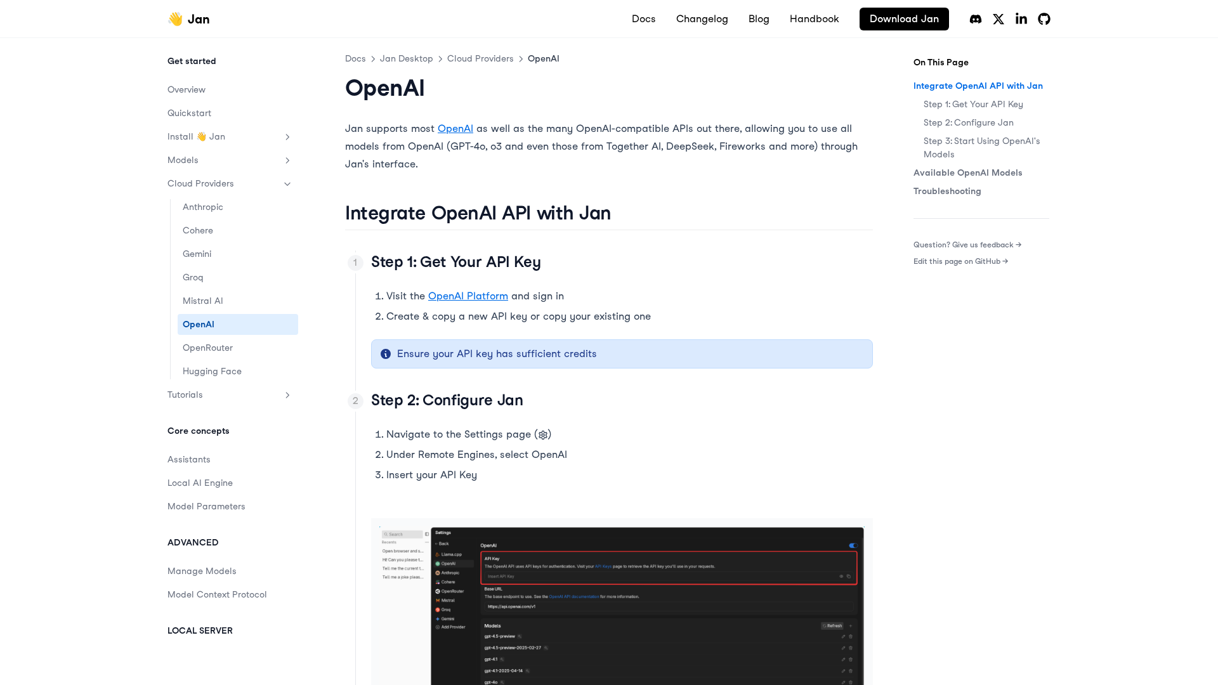Image resolution: width=1218 pixels, height=685 pixels.
Task: Click the info icon in credits notice
Action: [386, 354]
